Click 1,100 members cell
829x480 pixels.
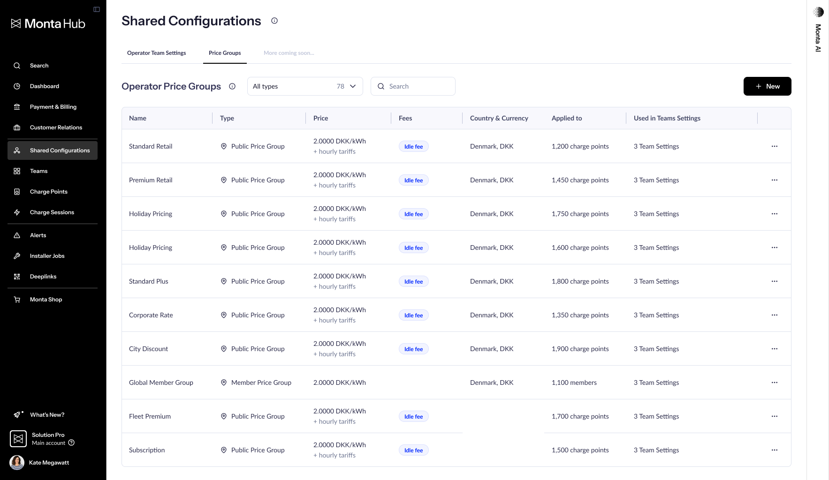[x=574, y=382]
